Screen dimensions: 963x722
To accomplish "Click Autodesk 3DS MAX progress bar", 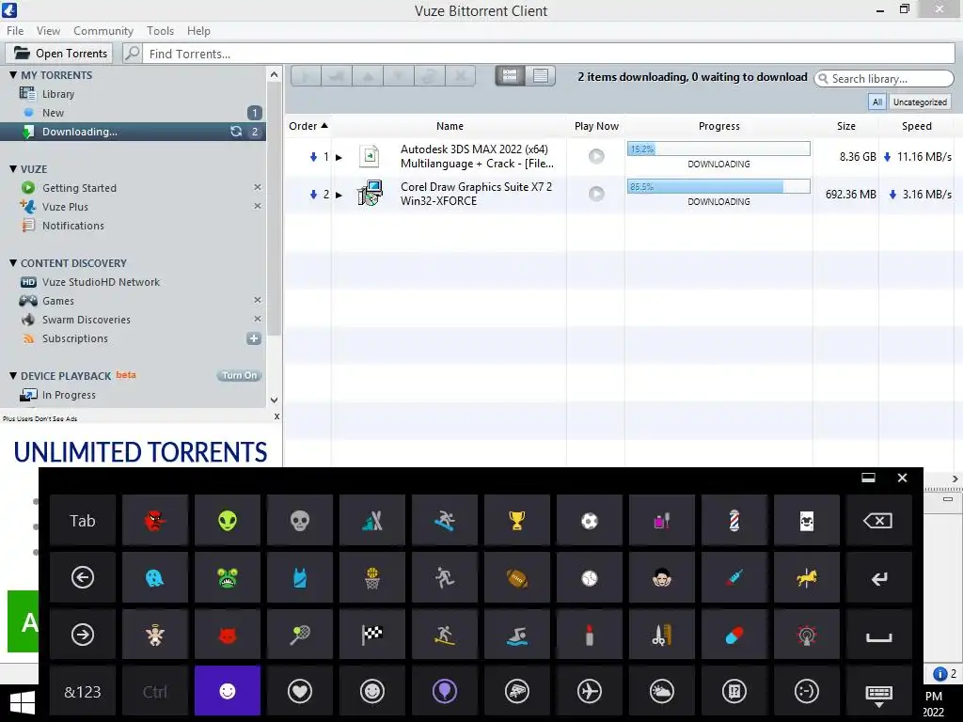I will pyautogui.click(x=718, y=149).
